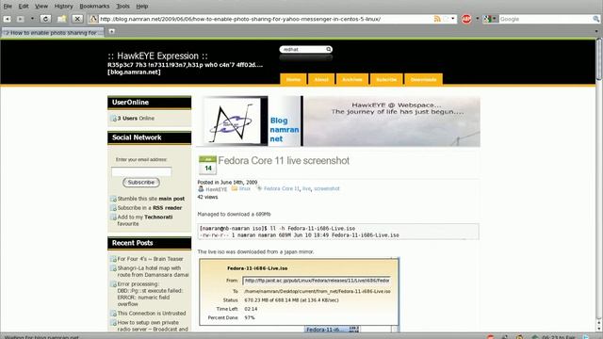The height and width of the screenshot is (339, 603).
Task: Click the URL in the address bar
Action: tap(240, 19)
